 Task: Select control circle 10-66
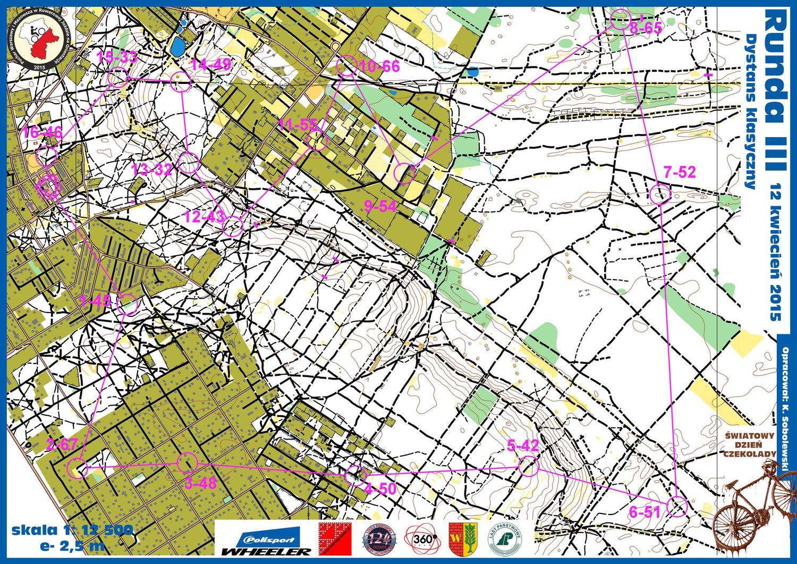(x=347, y=66)
